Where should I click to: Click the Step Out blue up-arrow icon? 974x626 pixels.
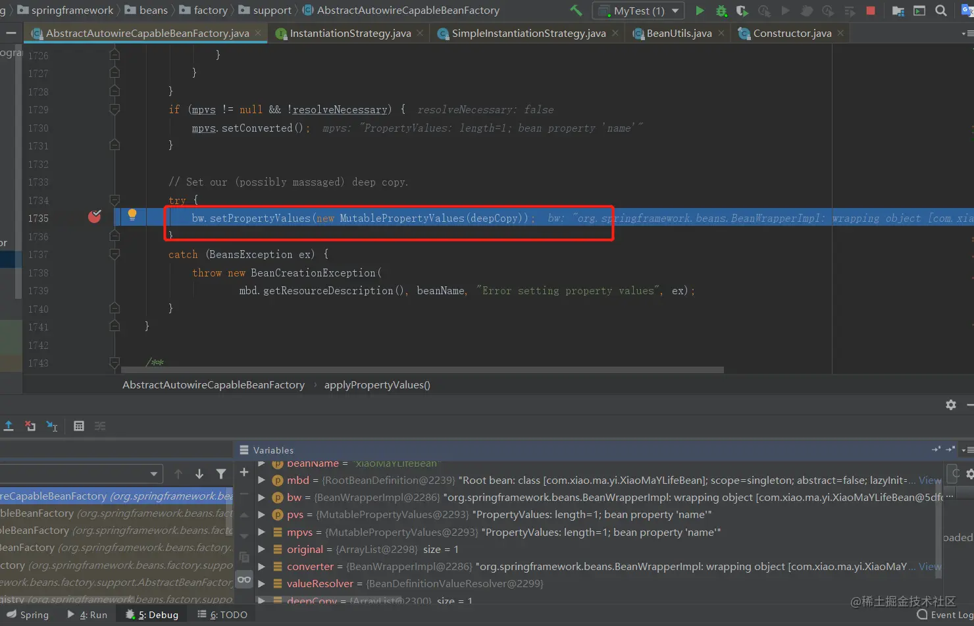9,426
